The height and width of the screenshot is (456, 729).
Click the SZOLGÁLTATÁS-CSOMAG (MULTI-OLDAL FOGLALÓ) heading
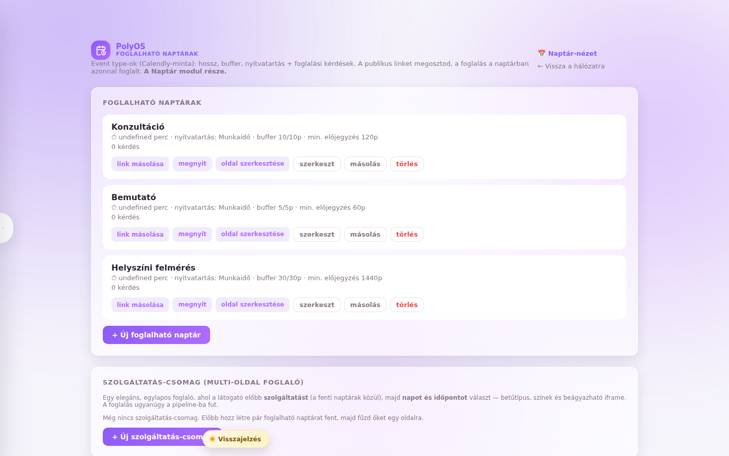(x=203, y=382)
